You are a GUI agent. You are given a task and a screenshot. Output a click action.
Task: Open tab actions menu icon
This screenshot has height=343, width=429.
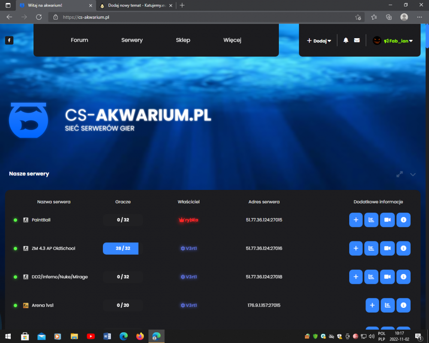click(x=8, y=5)
